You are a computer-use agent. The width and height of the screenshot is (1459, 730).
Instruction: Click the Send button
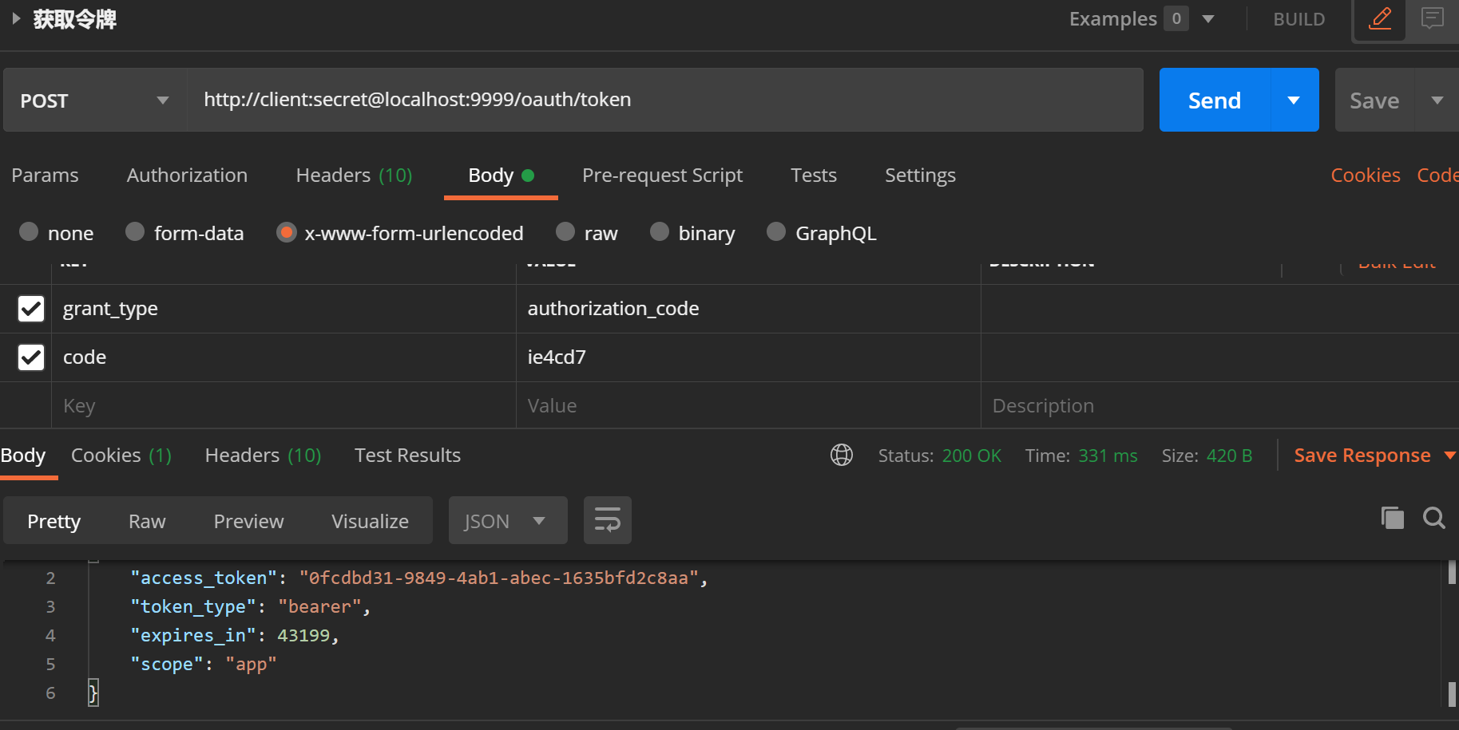pyautogui.click(x=1214, y=101)
